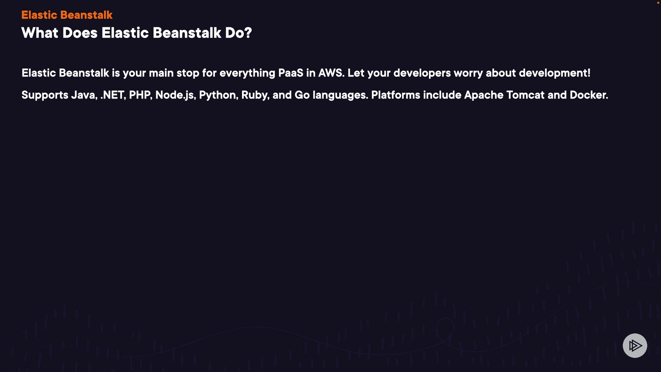661x372 pixels.
Task: Click the word 'developers' in first sentence
Action: pos(422,73)
